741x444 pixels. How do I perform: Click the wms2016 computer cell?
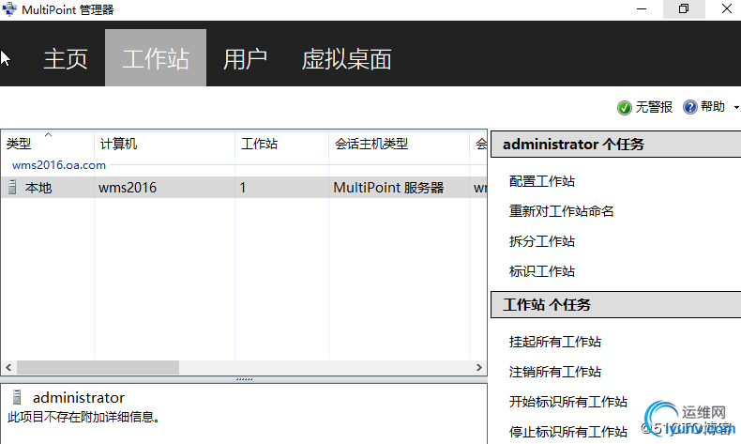128,188
